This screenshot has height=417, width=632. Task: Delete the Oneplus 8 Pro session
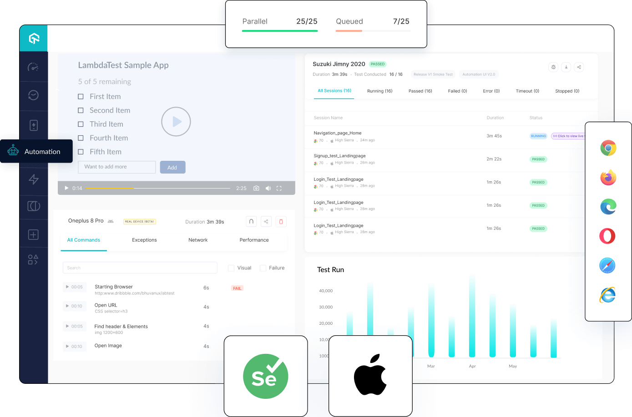click(x=281, y=222)
